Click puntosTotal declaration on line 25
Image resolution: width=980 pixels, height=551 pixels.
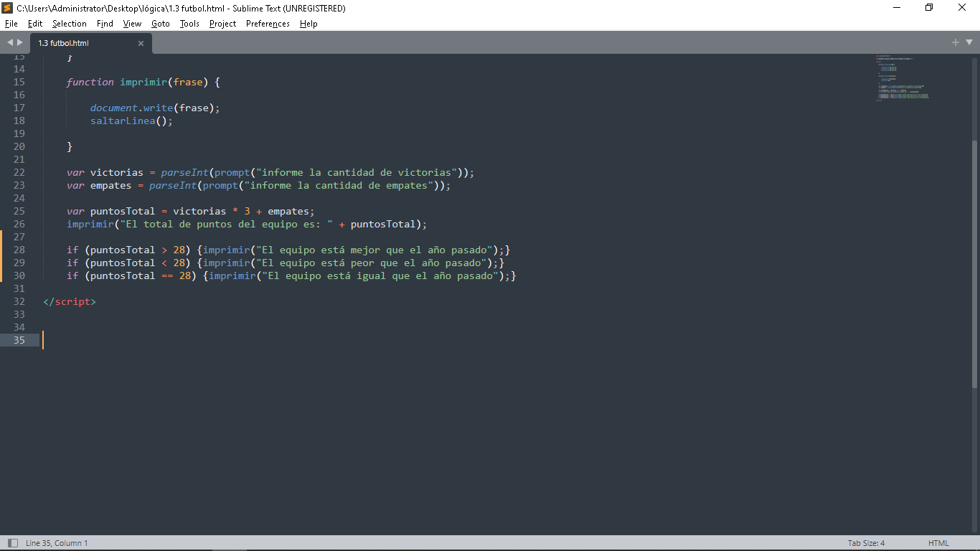(x=123, y=211)
